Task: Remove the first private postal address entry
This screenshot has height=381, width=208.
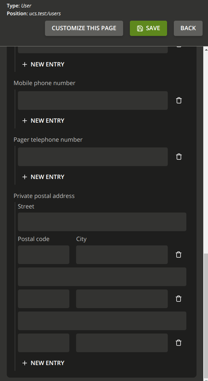Action: point(179,255)
